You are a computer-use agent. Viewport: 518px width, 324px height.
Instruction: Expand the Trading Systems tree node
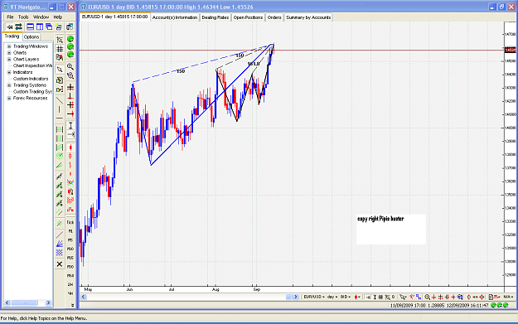[9, 85]
